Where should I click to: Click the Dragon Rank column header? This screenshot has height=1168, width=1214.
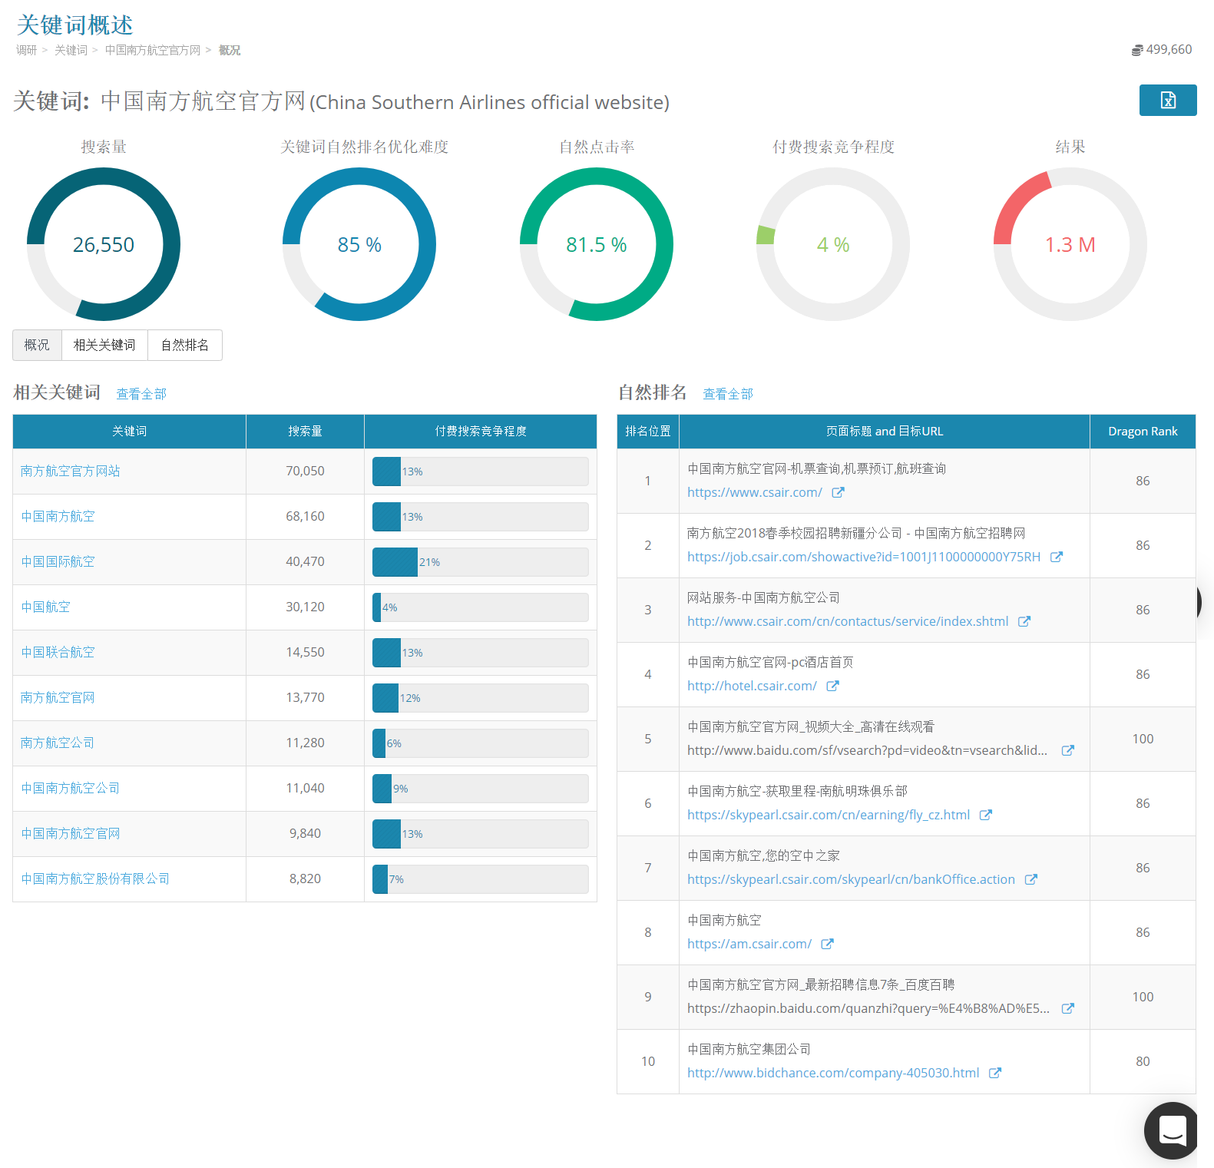coord(1143,432)
